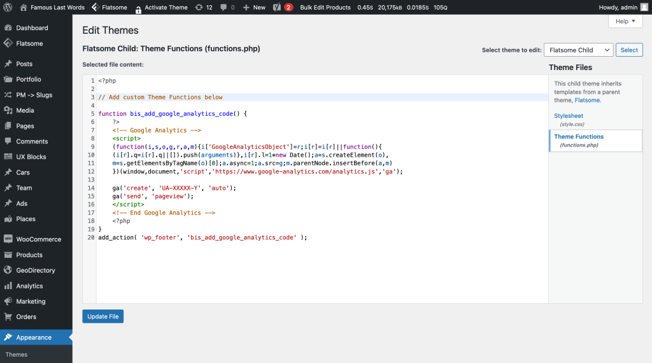Click the UX Blocks grid icon
The image size is (652, 363).
tap(8, 157)
